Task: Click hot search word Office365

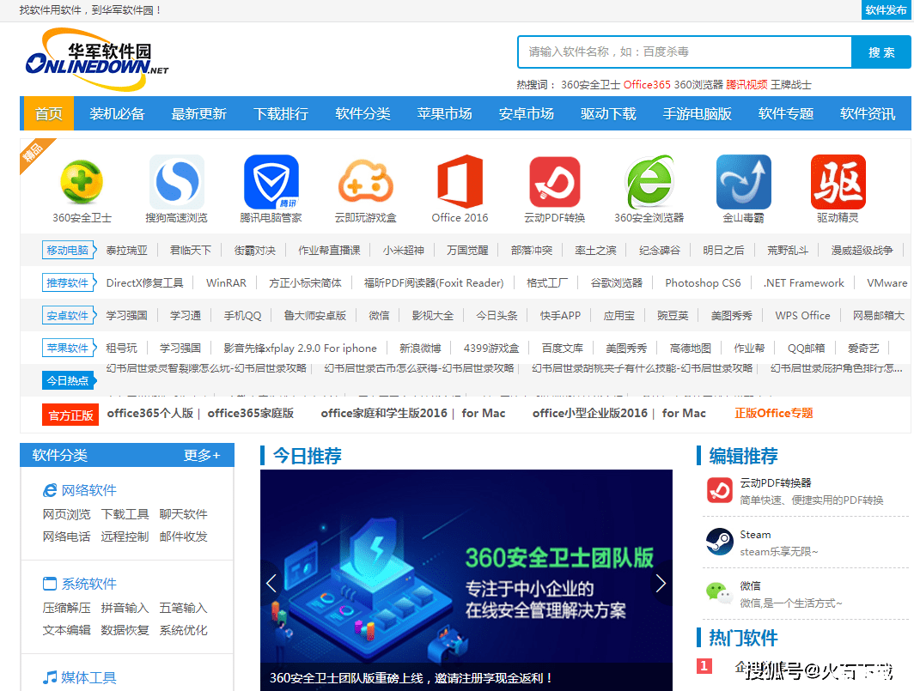Action: pos(647,84)
